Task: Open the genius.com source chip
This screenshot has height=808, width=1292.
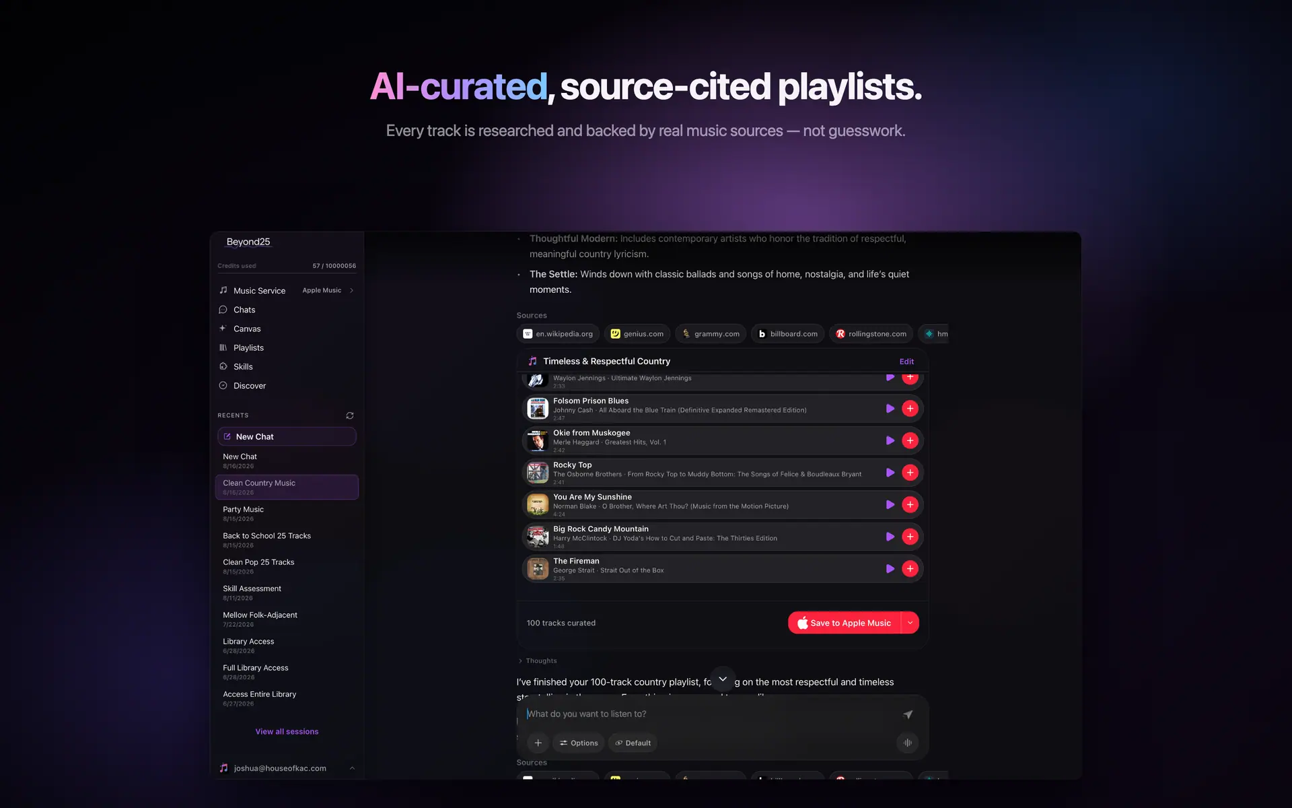Action: pos(637,334)
